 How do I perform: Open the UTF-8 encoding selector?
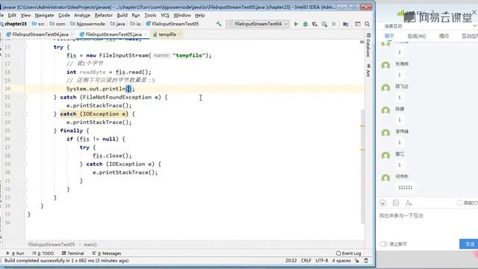(x=322, y=261)
